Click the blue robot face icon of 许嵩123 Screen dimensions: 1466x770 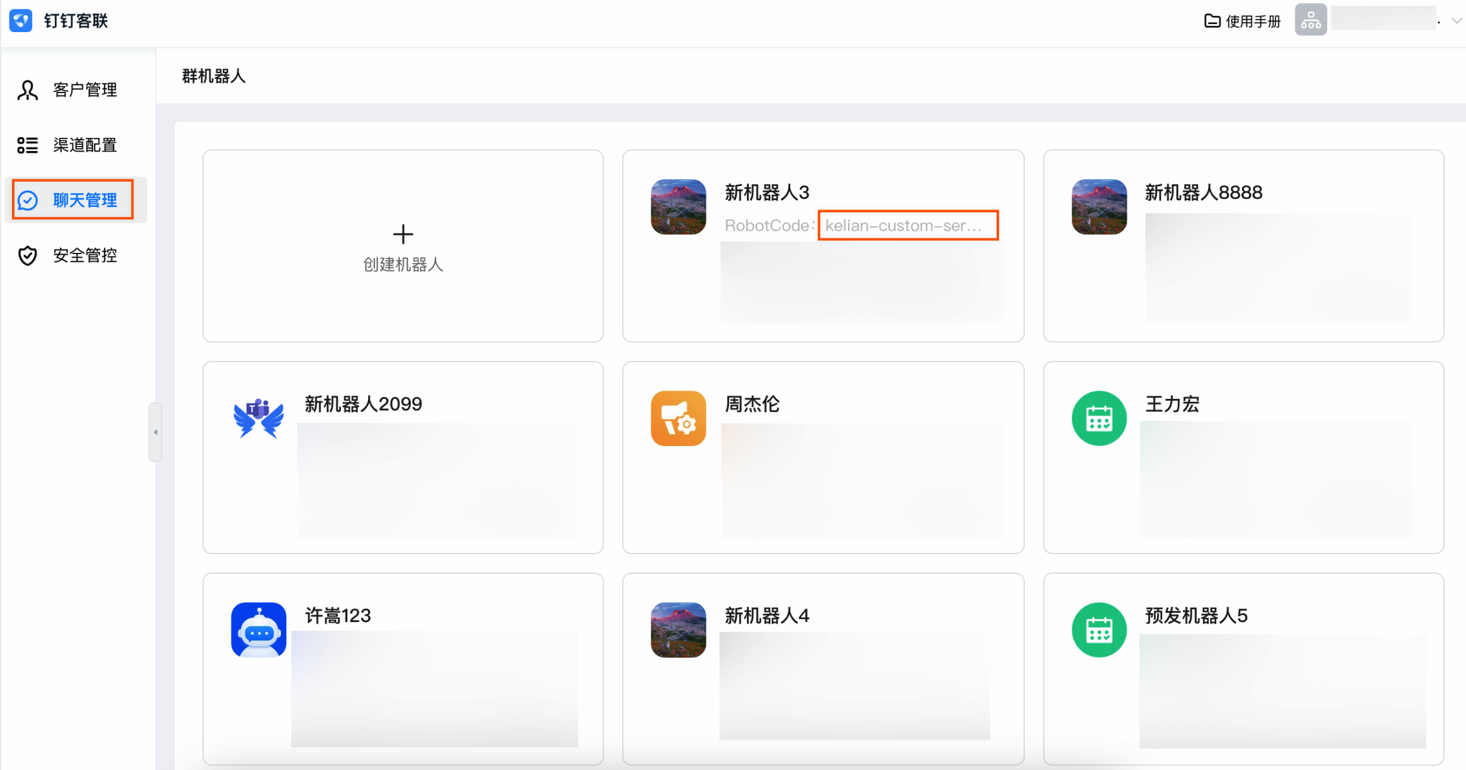258,630
